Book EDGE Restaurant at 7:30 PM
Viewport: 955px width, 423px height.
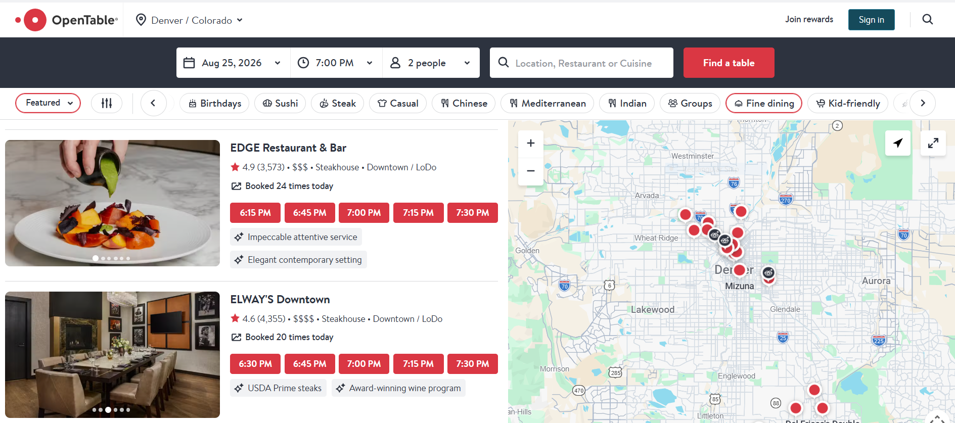click(473, 213)
